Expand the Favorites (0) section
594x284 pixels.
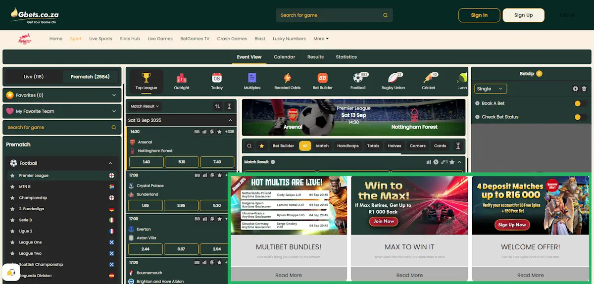(62, 95)
